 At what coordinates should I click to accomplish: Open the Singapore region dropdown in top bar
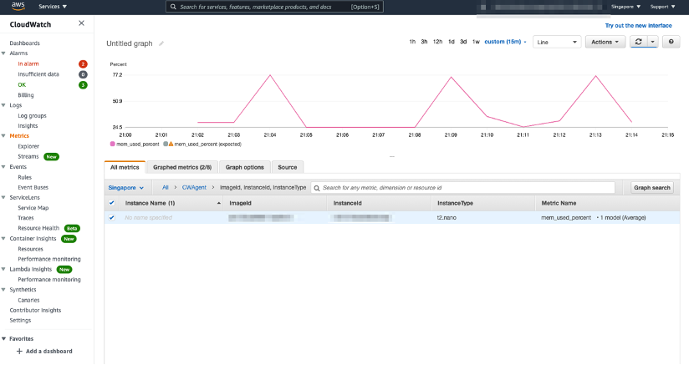coord(625,7)
